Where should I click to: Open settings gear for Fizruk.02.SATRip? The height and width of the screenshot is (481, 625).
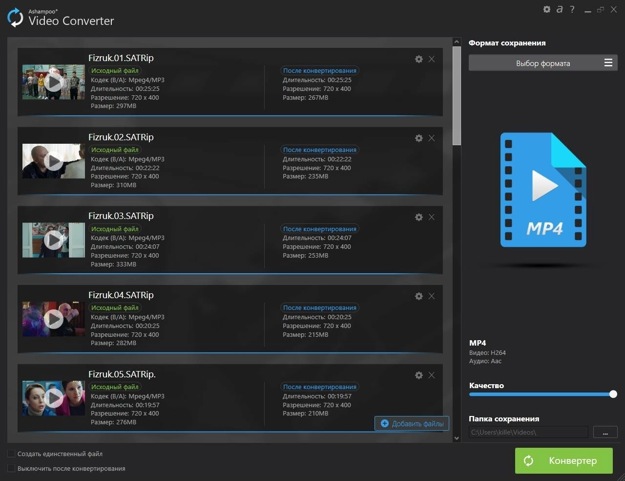click(418, 138)
